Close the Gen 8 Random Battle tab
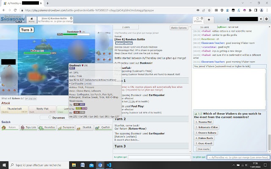The height and width of the screenshot is (169, 271). 71,18
